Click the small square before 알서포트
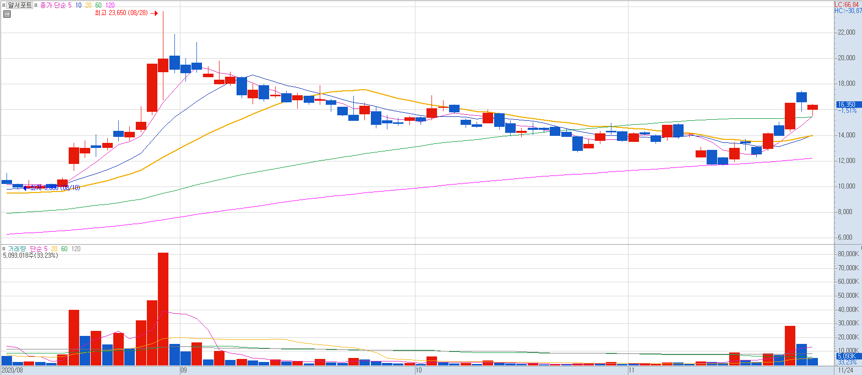Image resolution: width=862 pixels, height=375 pixels. click(x=4, y=5)
